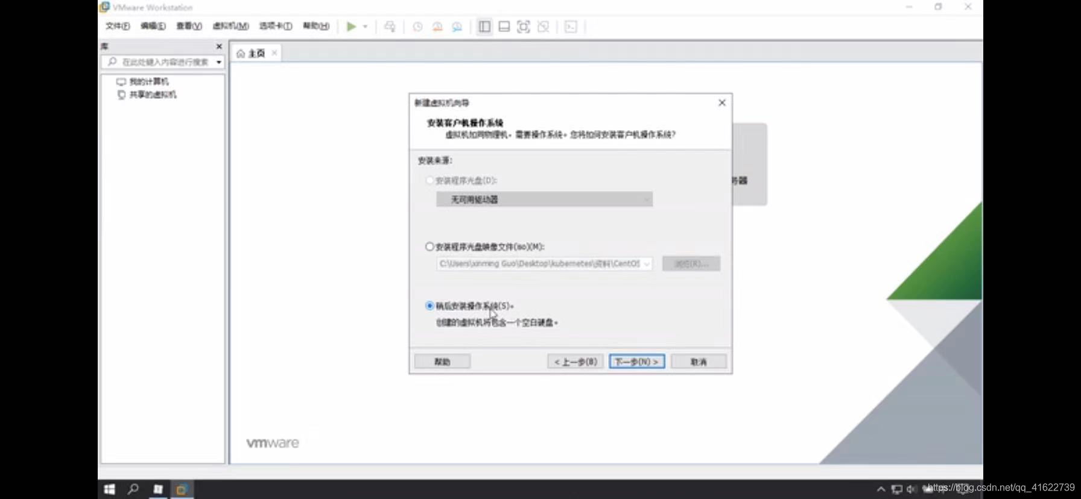Click the Unity mode toolbar icon
This screenshot has width=1081, height=499.
[x=544, y=27]
